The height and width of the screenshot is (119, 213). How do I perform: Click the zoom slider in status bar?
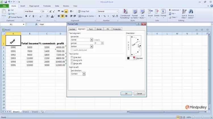[202, 117]
